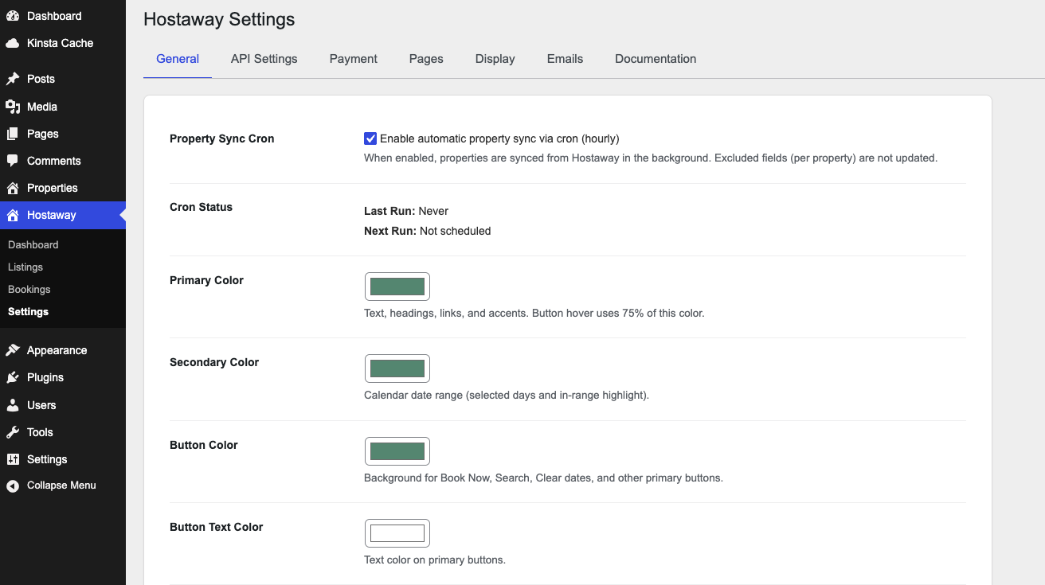Click the Pages stacked-sheets icon

[x=13, y=134]
